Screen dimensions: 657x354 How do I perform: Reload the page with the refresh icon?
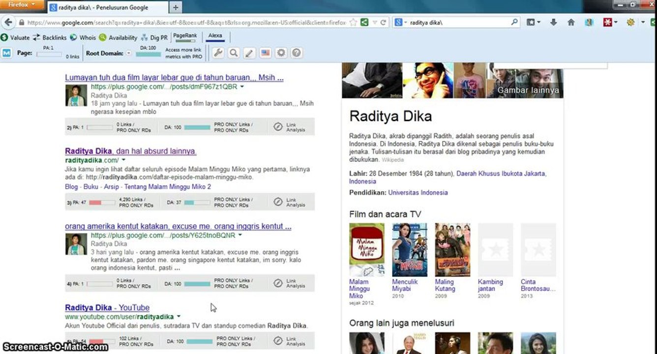[383, 23]
